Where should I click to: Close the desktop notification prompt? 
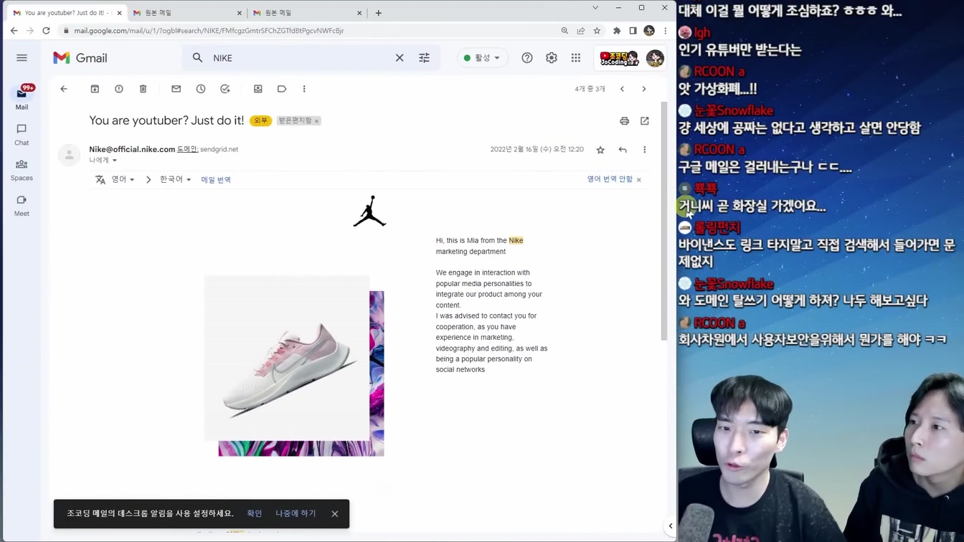click(335, 514)
